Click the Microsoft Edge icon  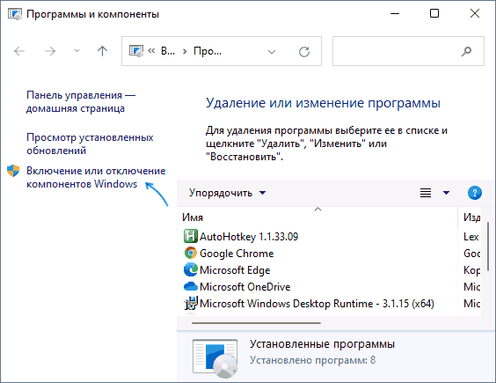click(191, 269)
